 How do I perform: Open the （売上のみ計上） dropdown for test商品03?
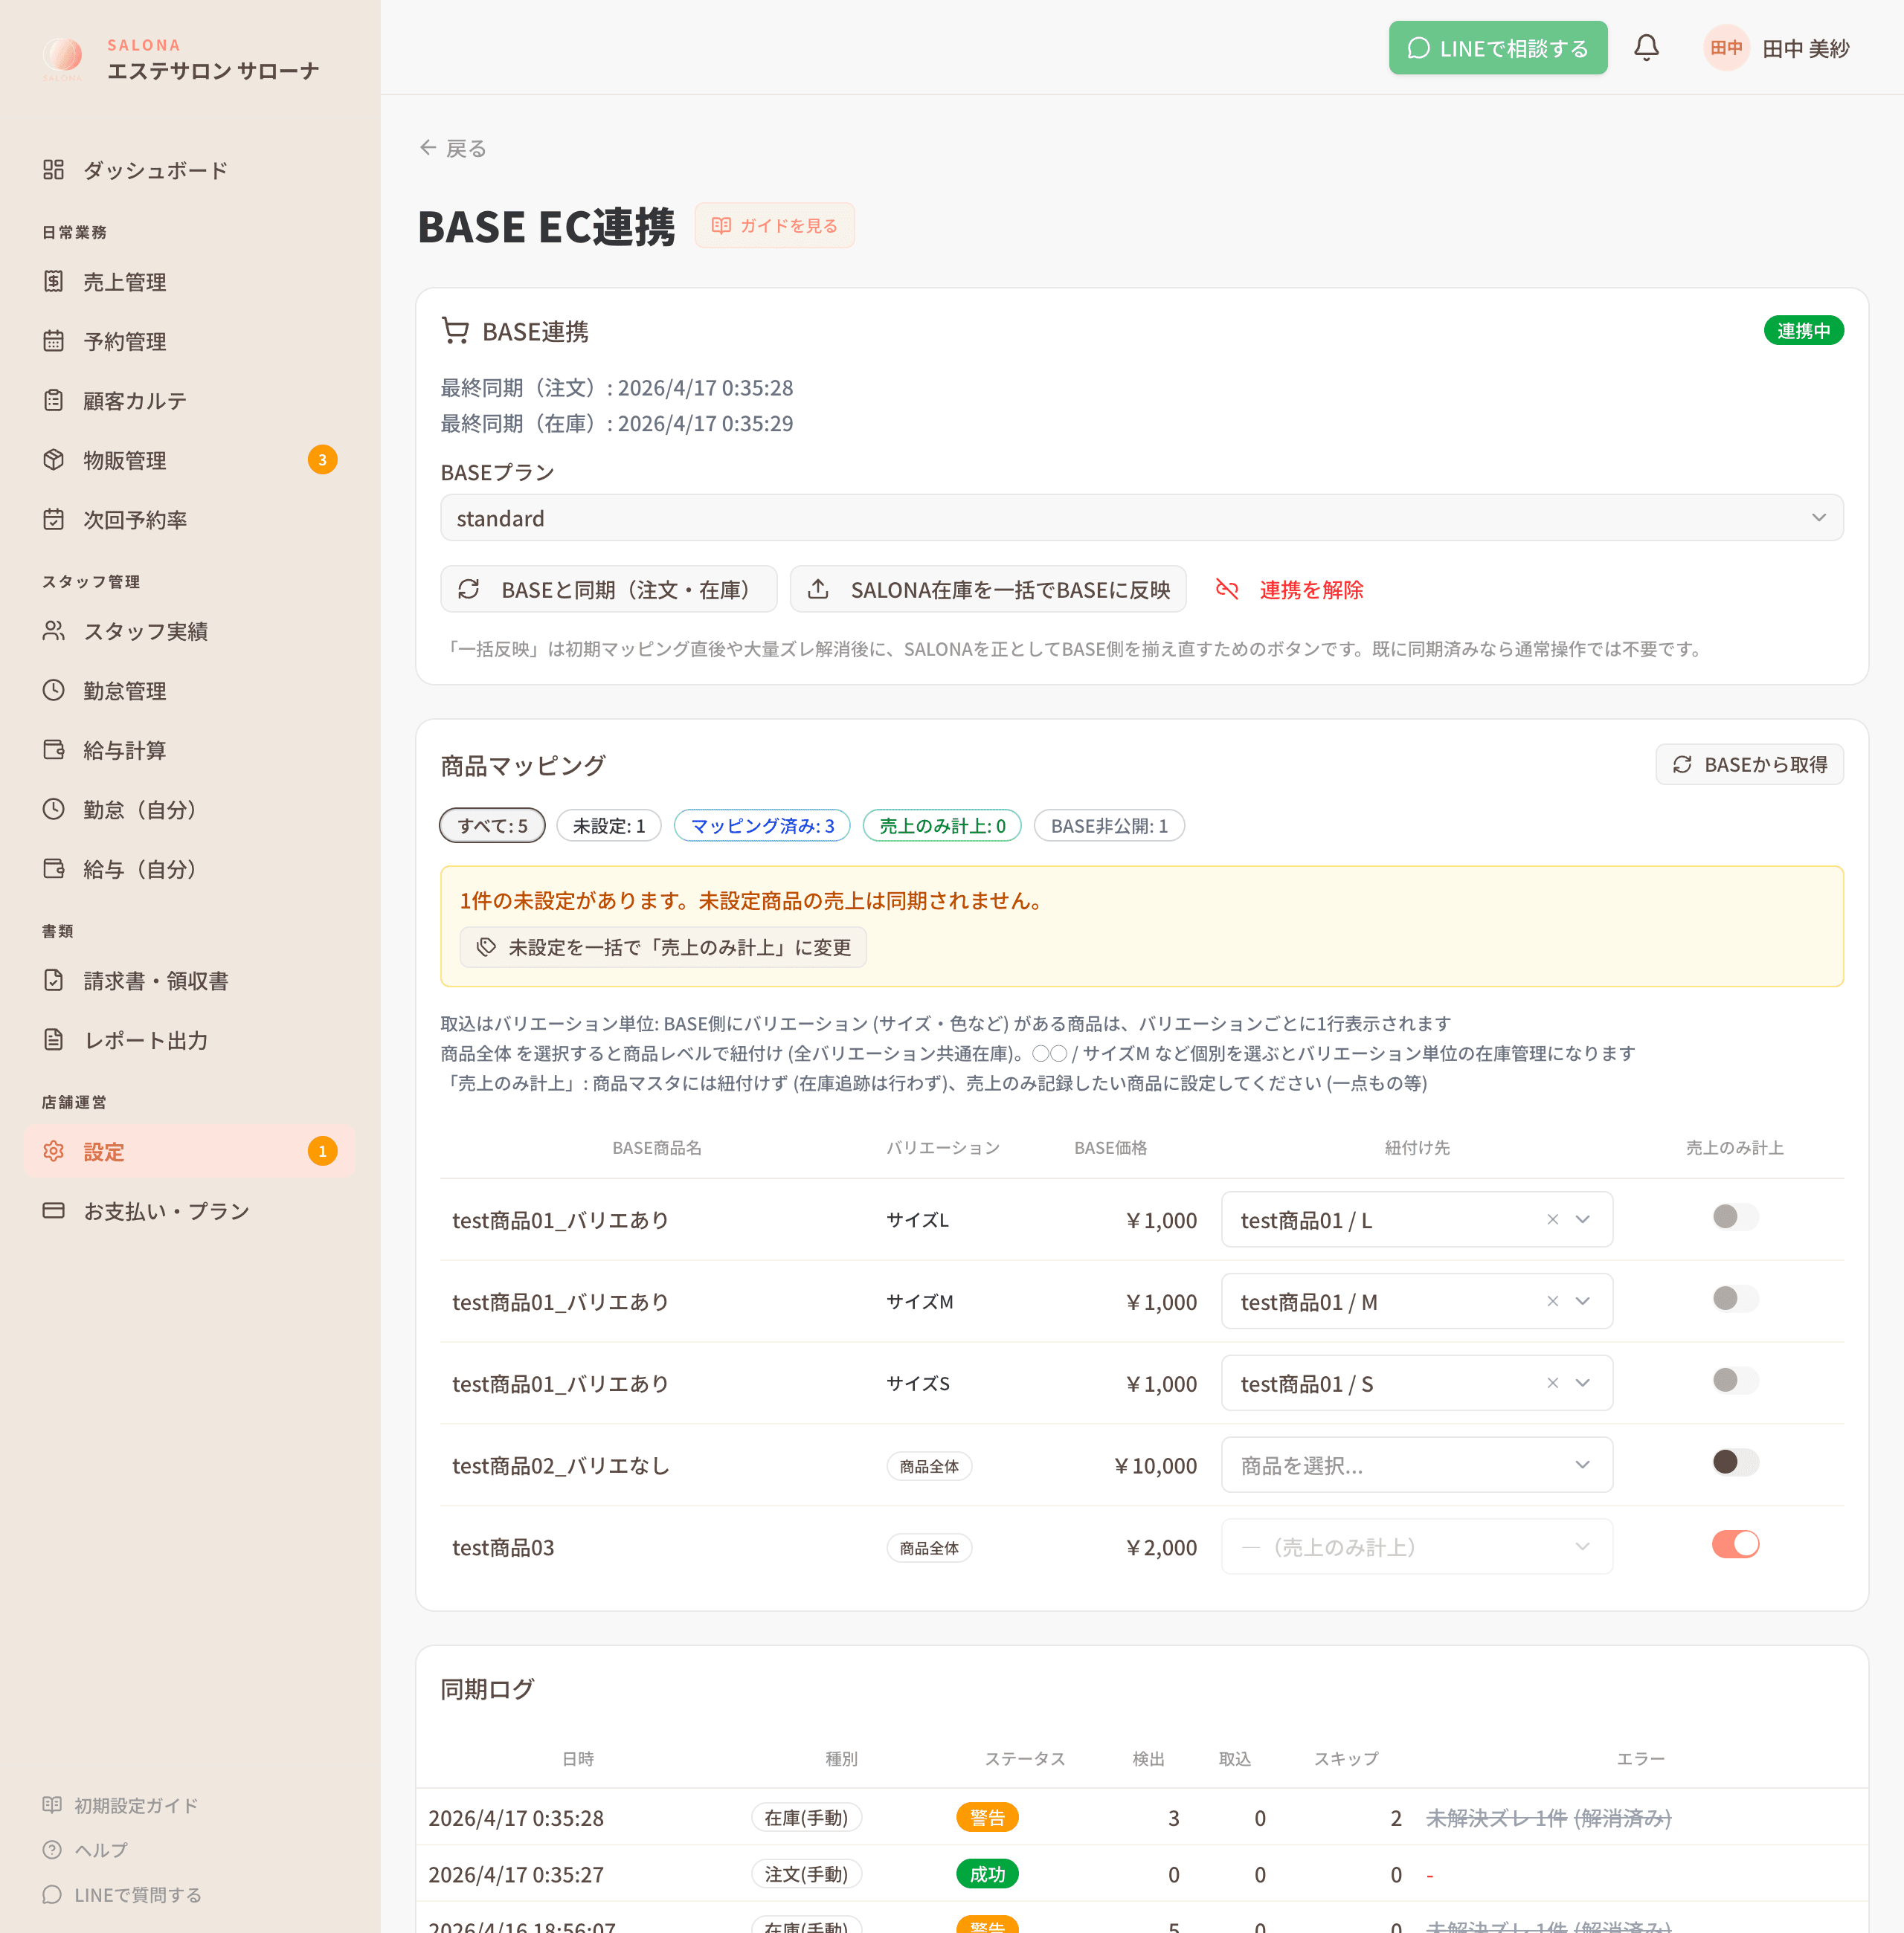1417,1547
